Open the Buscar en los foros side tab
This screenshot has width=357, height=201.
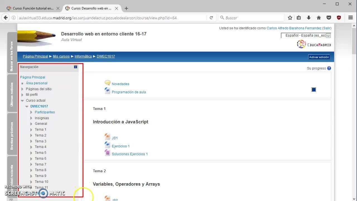12,52
